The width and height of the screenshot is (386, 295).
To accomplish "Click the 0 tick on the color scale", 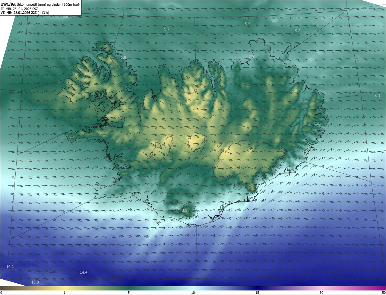I will 1,293.
